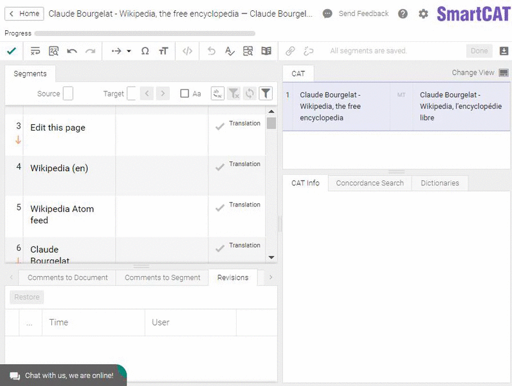The image size is (512, 386).
Task: Open chat with us widget
Action: point(63,375)
